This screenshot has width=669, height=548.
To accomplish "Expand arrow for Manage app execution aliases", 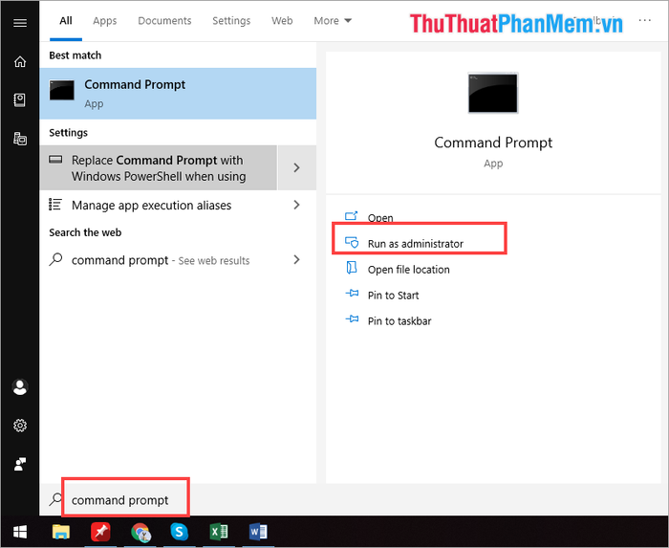I will [x=297, y=205].
